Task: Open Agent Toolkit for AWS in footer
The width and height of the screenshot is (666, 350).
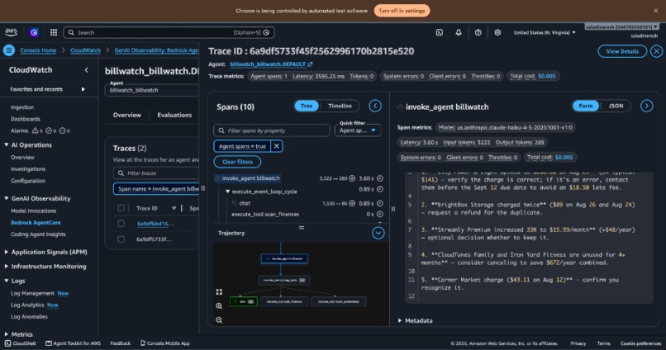Action: tap(73, 343)
